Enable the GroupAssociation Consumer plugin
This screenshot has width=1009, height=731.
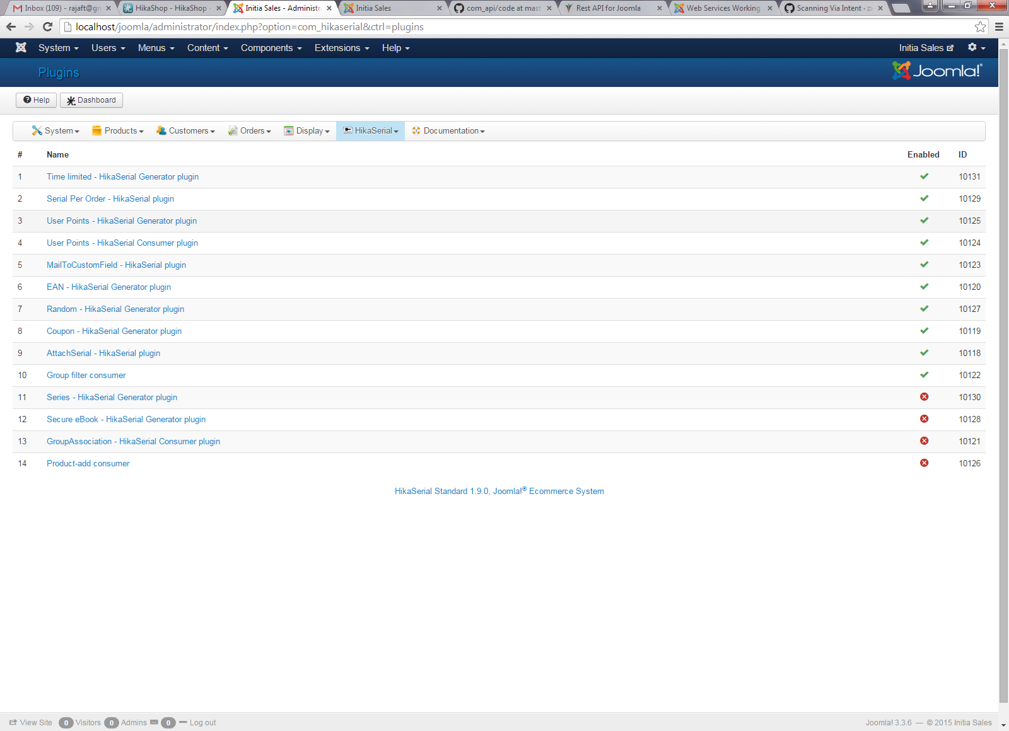[924, 441]
